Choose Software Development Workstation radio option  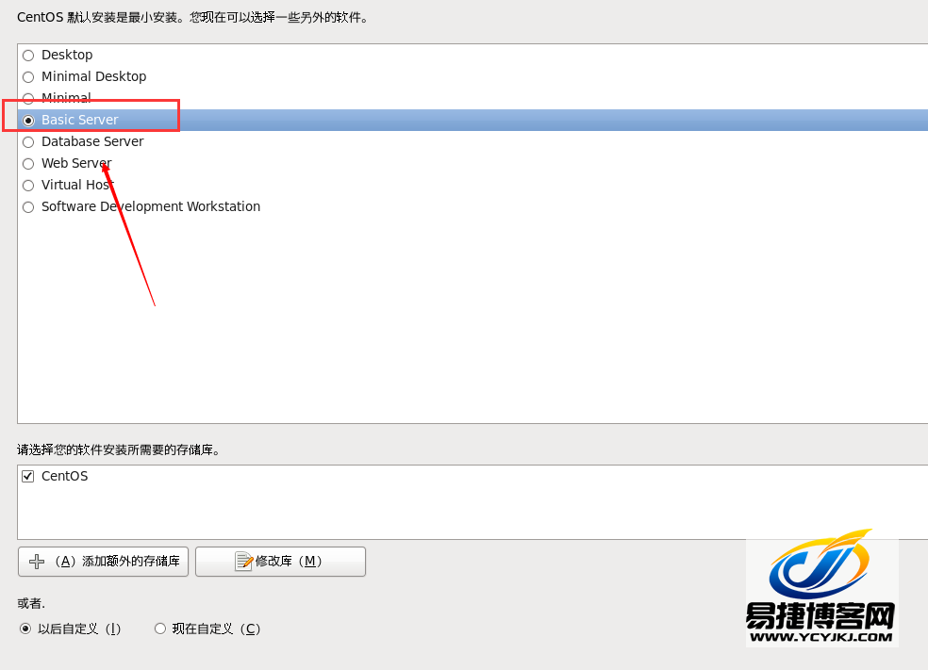[28, 207]
